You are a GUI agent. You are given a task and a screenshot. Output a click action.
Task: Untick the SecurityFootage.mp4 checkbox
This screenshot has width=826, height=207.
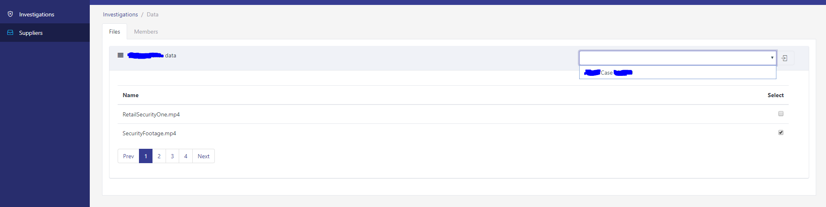(781, 132)
